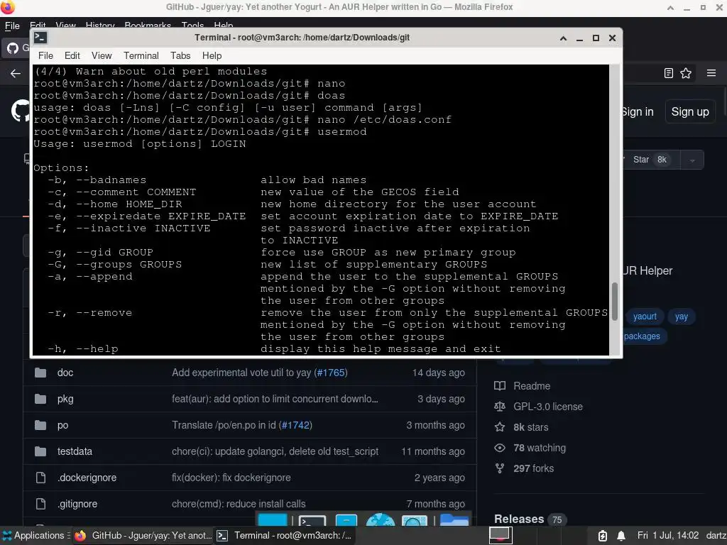
Task: Open the po folder
Action: click(62, 426)
